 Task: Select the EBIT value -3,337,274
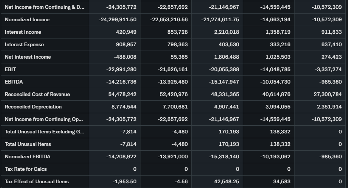[326, 69]
